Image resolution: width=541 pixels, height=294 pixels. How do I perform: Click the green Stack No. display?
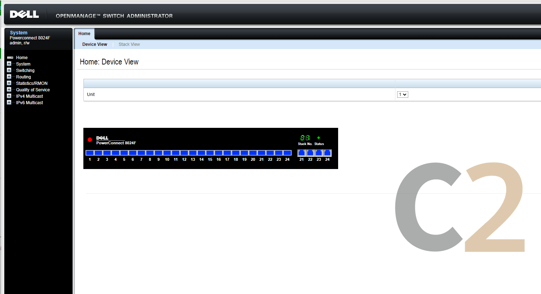[x=305, y=138]
